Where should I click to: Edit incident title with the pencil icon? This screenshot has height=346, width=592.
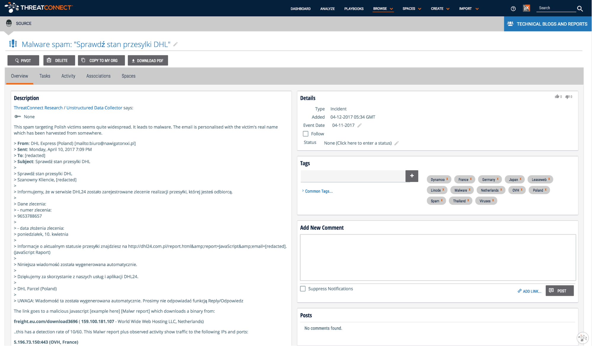[175, 44]
